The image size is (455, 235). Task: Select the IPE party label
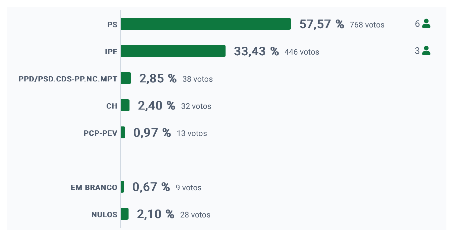click(x=111, y=52)
